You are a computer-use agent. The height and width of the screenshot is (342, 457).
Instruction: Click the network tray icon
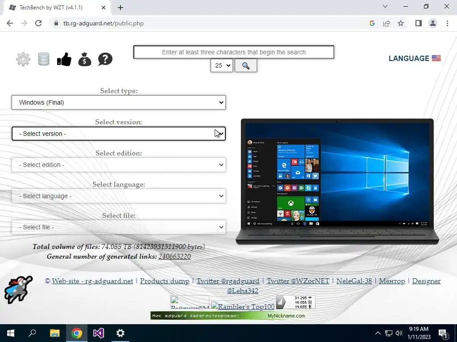(x=389, y=333)
